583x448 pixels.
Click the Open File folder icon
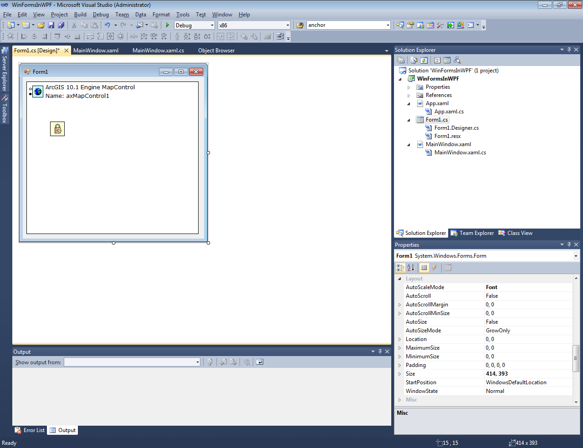41,25
